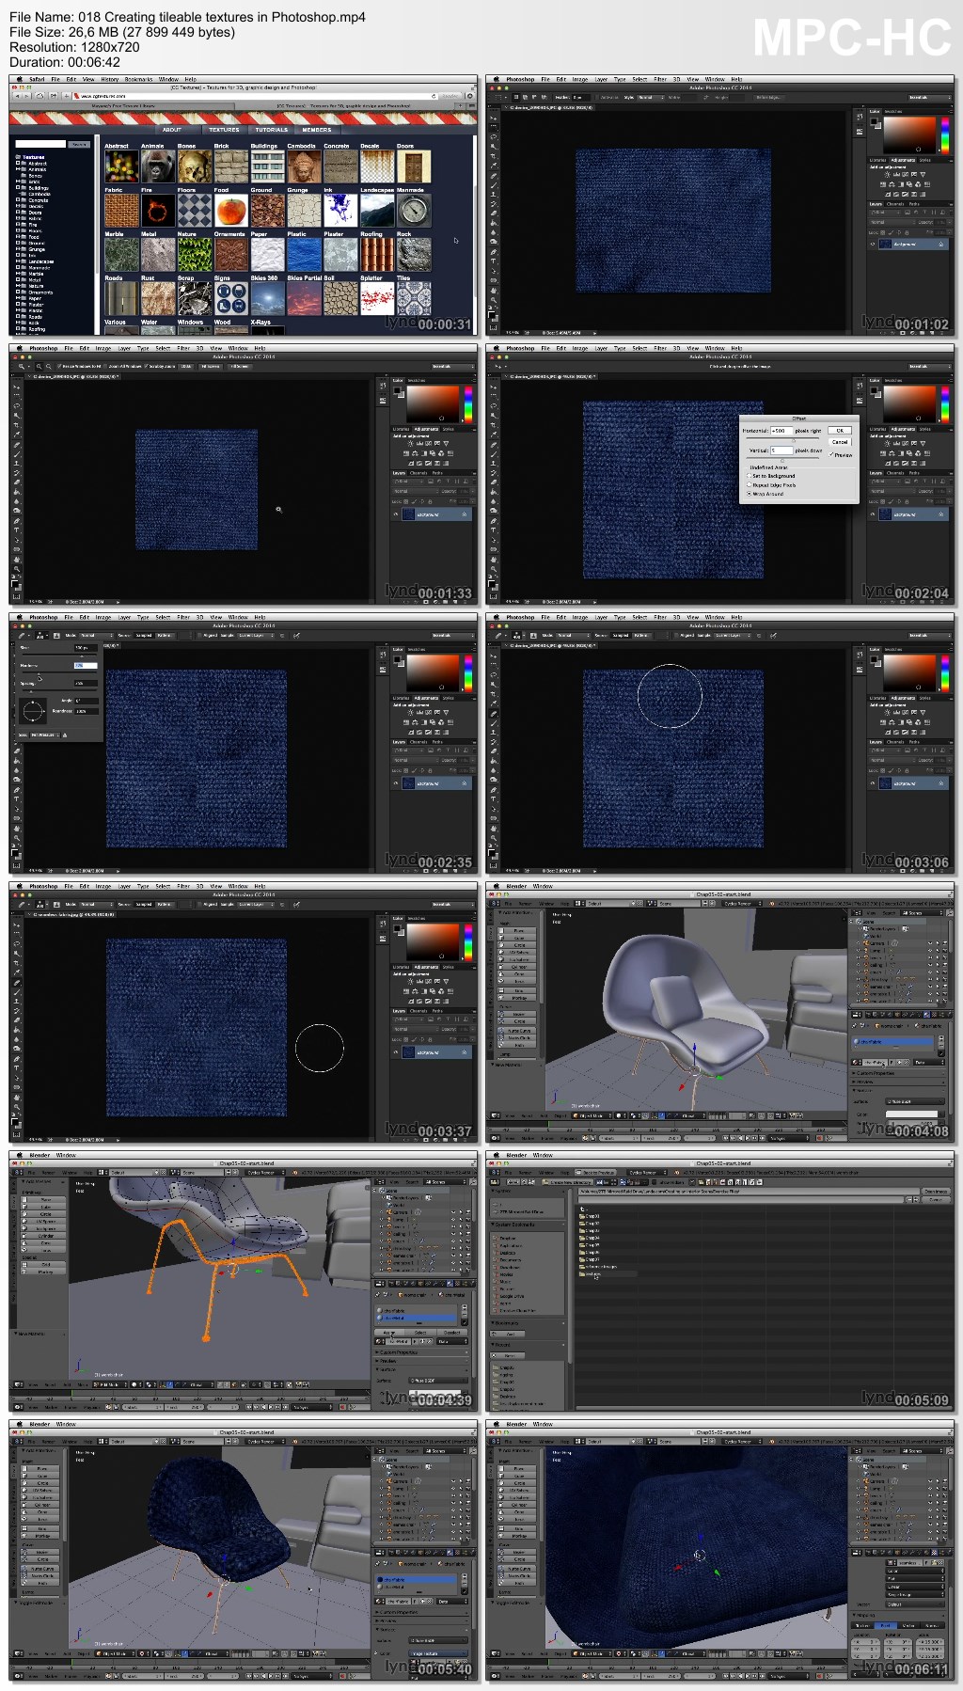Open Fabric texture thumbnail in 00:00:31 frame
Viewport: 963px width, 1691px height.
coord(121,211)
